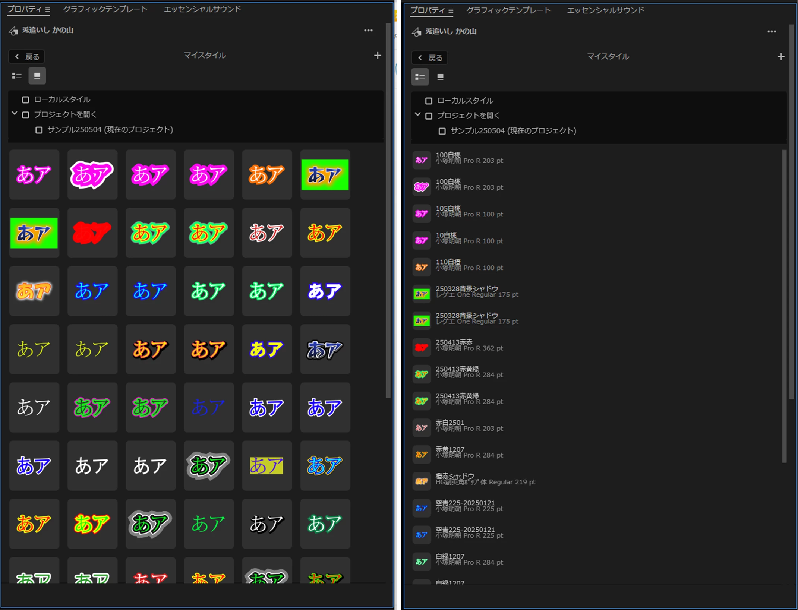Open three-dot options menu in right panel
798x610 pixels.
pos(772,32)
